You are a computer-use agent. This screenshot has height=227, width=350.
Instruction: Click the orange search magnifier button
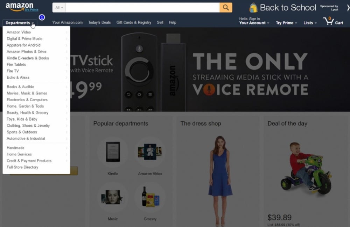click(x=226, y=8)
